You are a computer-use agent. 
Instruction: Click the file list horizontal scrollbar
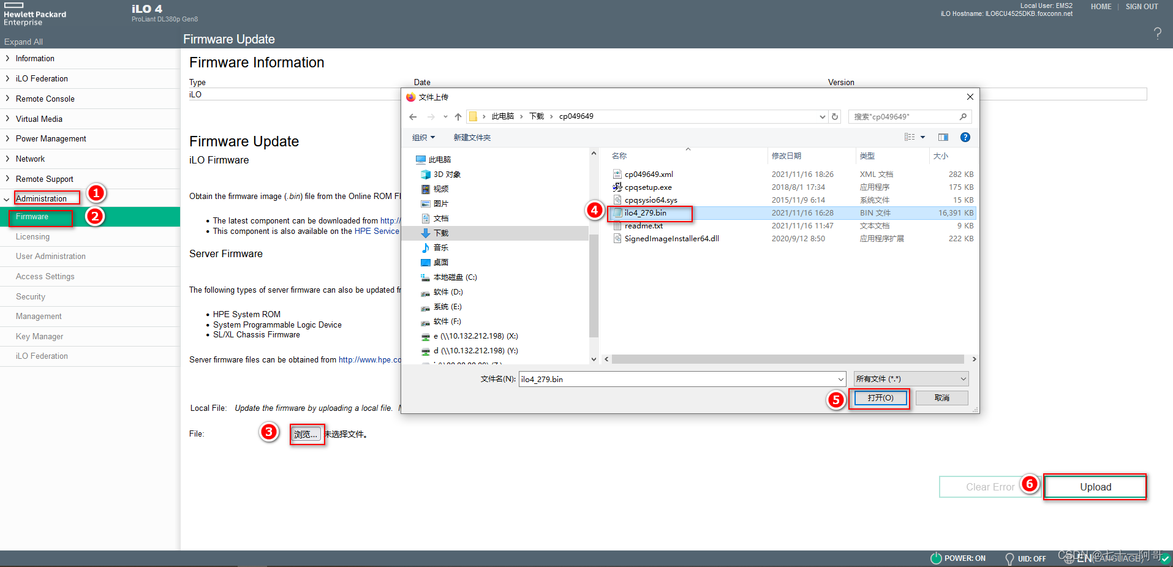click(x=787, y=359)
